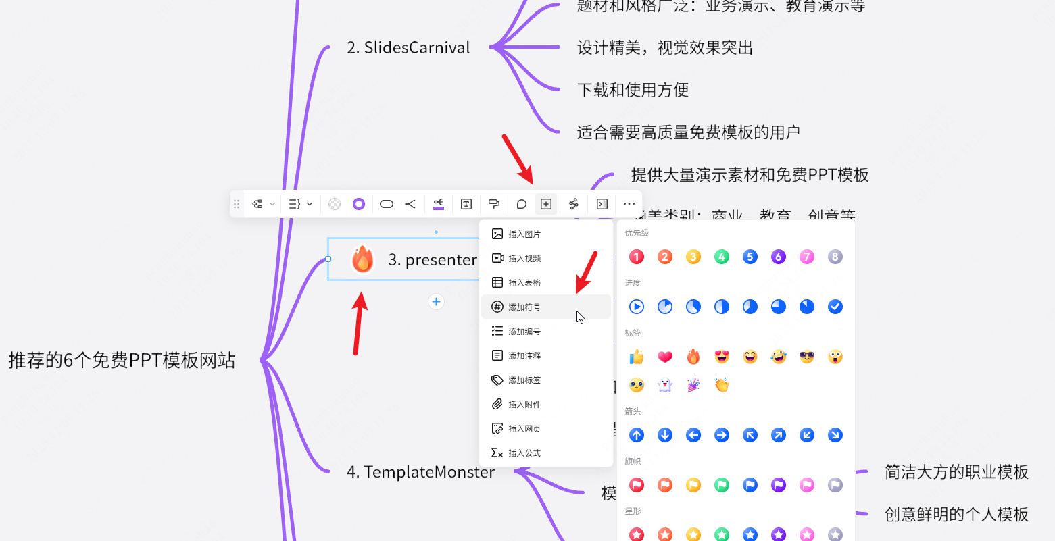Expand the summary bracket dropdown arrow
The image size is (1055, 541).
point(310,204)
